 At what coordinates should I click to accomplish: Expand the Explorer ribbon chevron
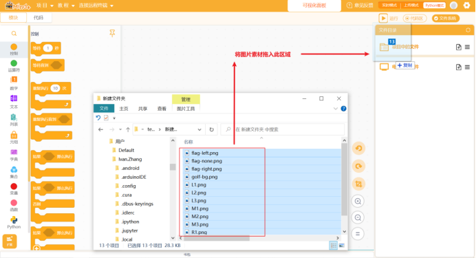336,109
